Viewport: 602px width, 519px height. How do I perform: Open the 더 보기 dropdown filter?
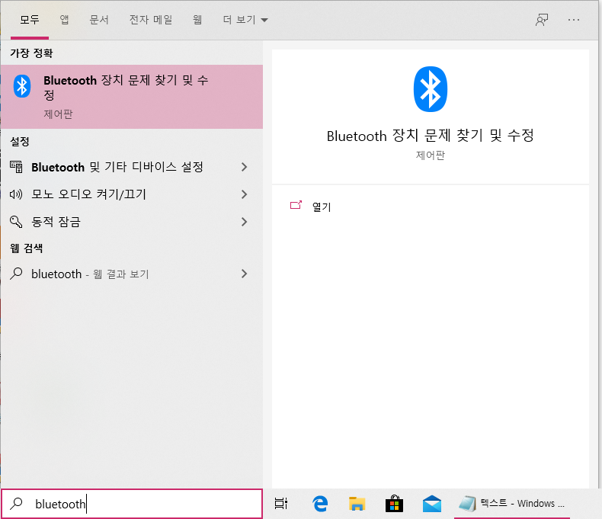click(x=245, y=20)
